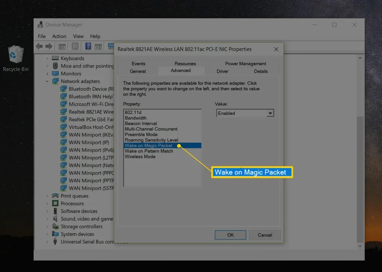The height and width of the screenshot is (272, 382).
Task: Open the Action menu
Action: 59,36
